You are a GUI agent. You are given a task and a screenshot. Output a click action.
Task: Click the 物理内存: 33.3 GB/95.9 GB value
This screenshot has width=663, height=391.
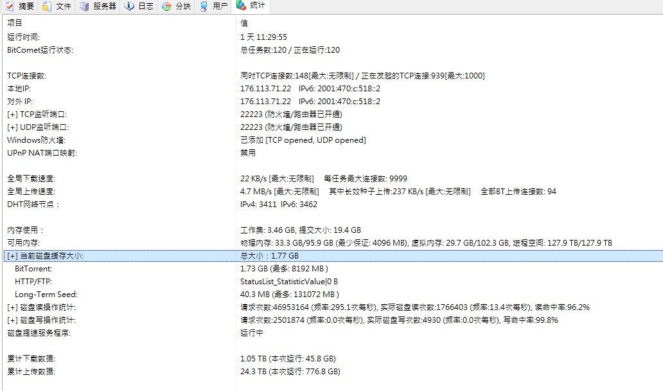[426, 243]
